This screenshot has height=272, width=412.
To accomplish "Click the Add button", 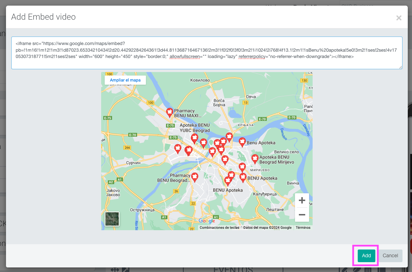I will tap(366, 255).
